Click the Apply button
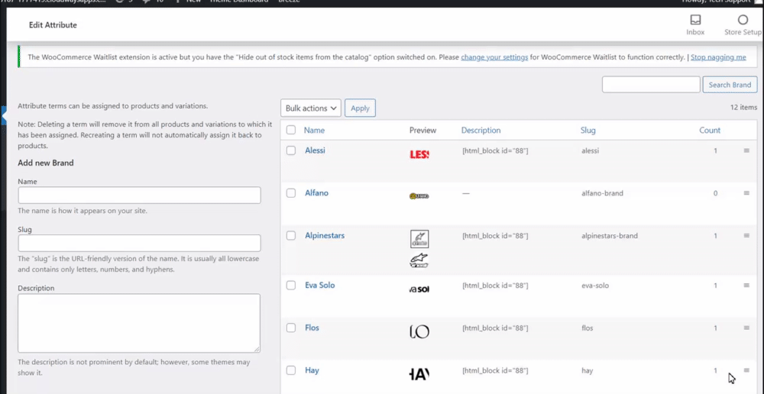Image resolution: width=764 pixels, height=394 pixels. click(360, 108)
